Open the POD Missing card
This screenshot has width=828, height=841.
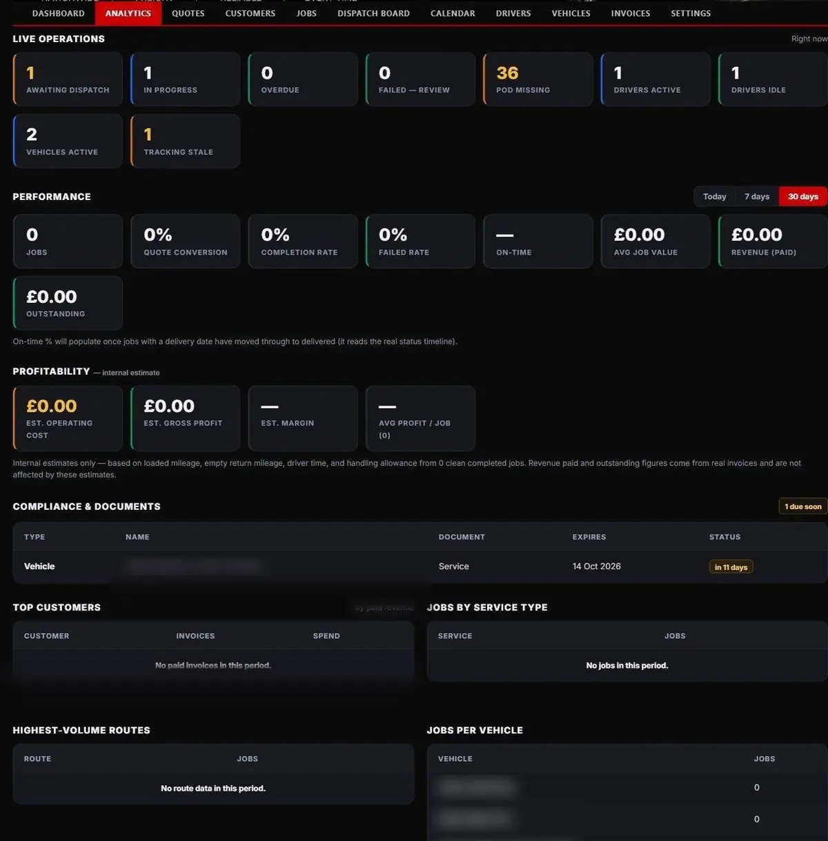[x=538, y=79]
